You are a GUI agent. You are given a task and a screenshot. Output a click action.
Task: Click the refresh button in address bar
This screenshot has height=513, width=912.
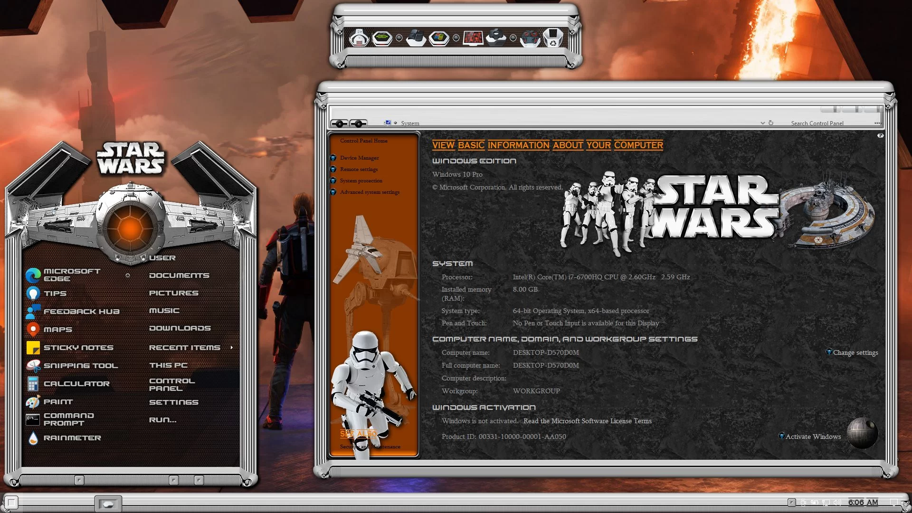point(771,123)
